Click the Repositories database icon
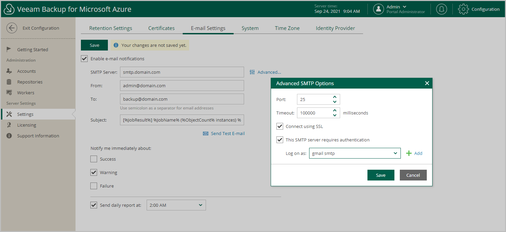The image size is (506, 232). pos(9,82)
